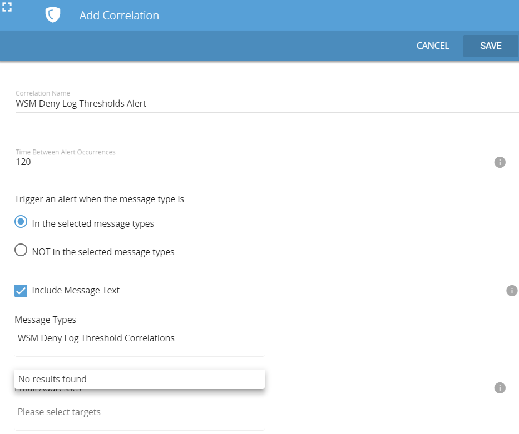The width and height of the screenshot is (519, 434).
Task: Open info icon beside Email Addresses
Action: pos(500,388)
